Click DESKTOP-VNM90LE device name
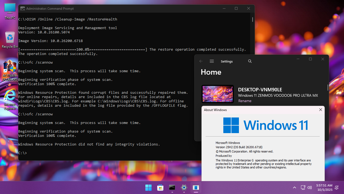The image size is (344, 194). tap(260, 90)
